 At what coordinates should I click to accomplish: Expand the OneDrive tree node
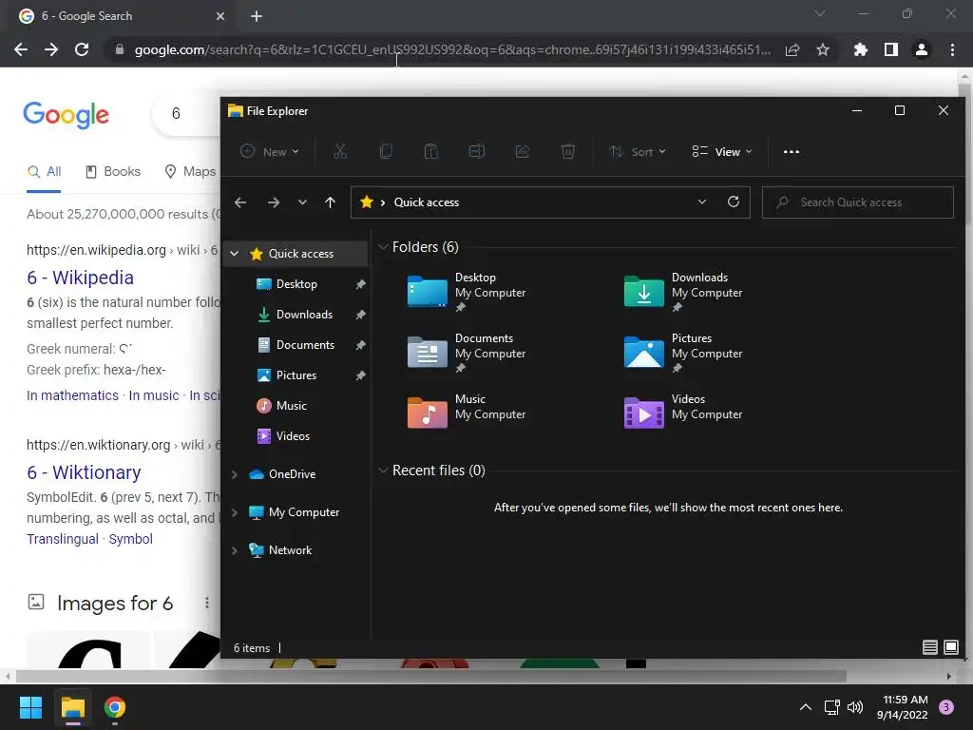point(235,474)
